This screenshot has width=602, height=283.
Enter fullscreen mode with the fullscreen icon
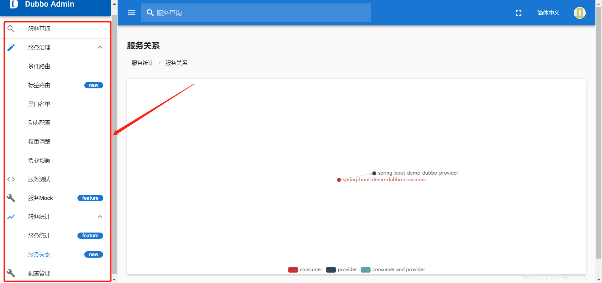click(519, 13)
